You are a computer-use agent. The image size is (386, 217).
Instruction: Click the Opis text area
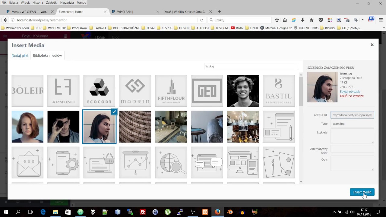coord(352,163)
